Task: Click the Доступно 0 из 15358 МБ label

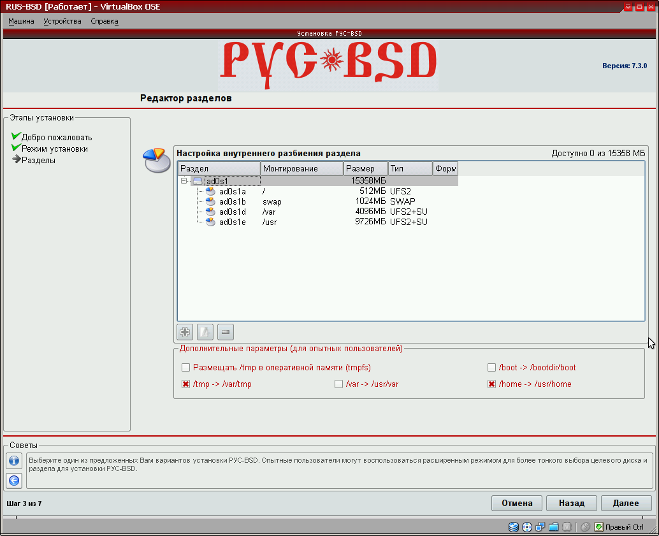Action: click(598, 154)
